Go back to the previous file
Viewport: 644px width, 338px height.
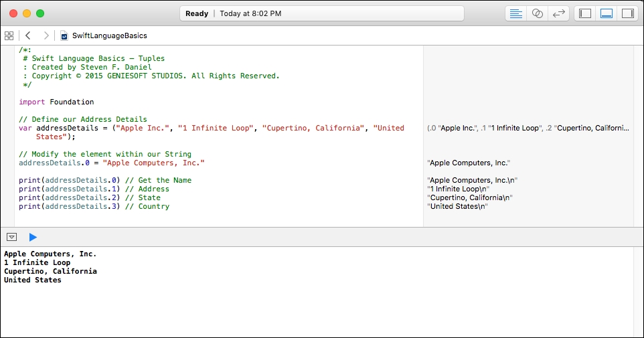pyautogui.click(x=28, y=35)
